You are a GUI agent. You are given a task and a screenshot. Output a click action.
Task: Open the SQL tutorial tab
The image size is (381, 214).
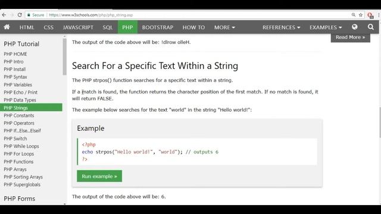(108, 27)
